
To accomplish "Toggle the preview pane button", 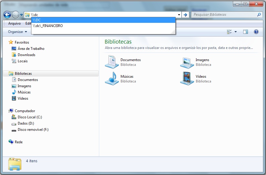I will click(x=246, y=32).
